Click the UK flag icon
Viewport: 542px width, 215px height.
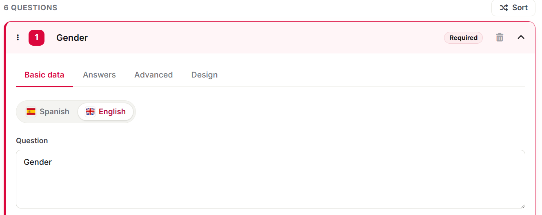pyautogui.click(x=90, y=112)
